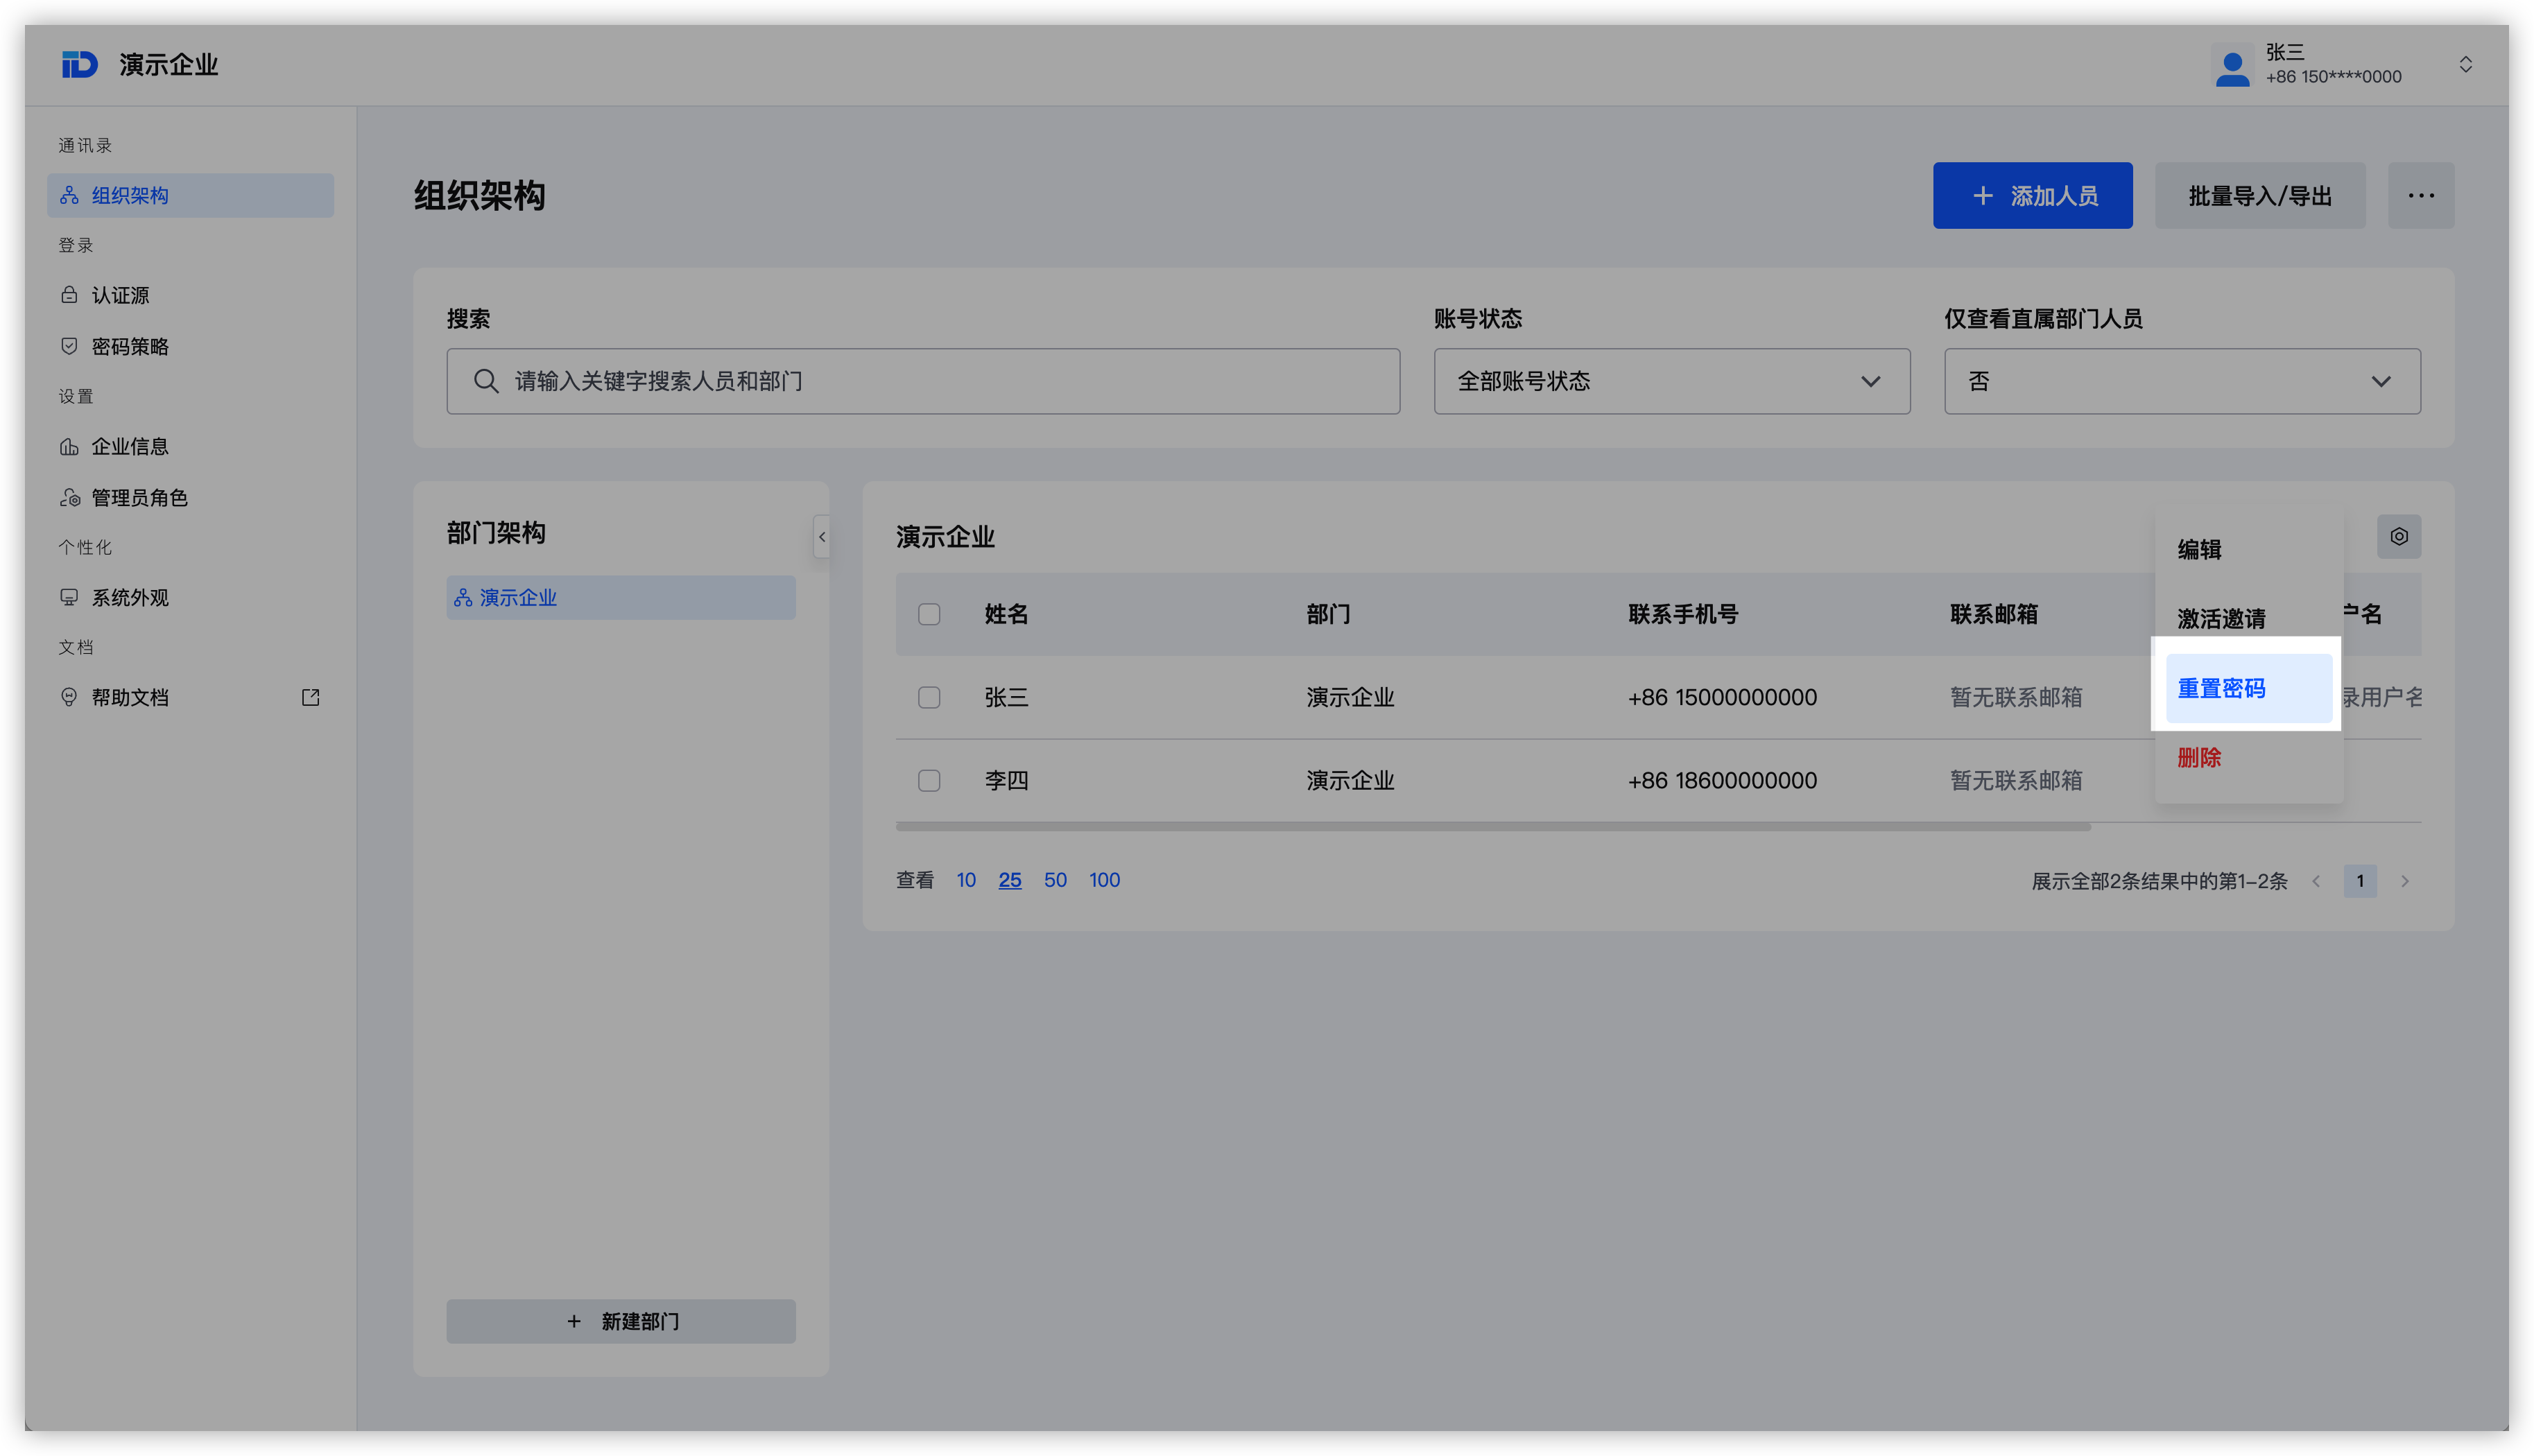Select 演示企业 in the department tree
Viewport: 2534px width, 1456px height.
[621, 597]
